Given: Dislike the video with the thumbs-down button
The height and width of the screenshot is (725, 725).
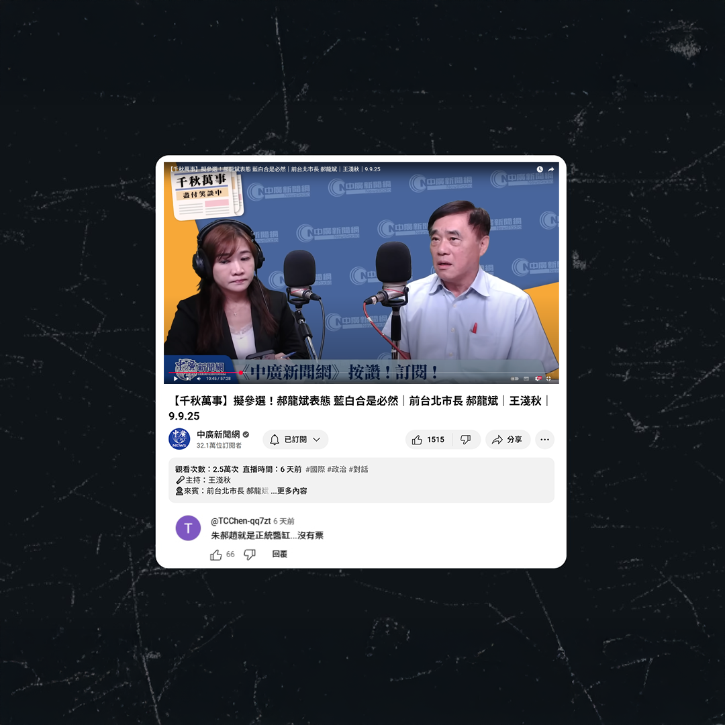Looking at the screenshot, I should [466, 439].
